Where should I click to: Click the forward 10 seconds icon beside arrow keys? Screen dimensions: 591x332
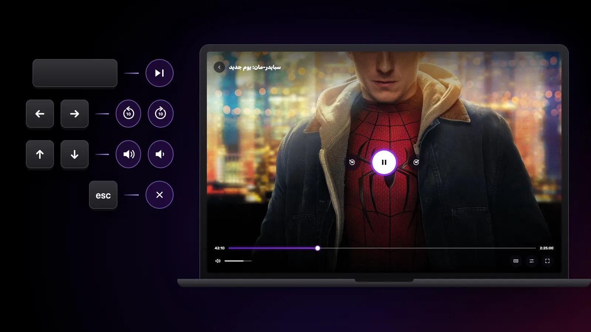[x=161, y=114]
